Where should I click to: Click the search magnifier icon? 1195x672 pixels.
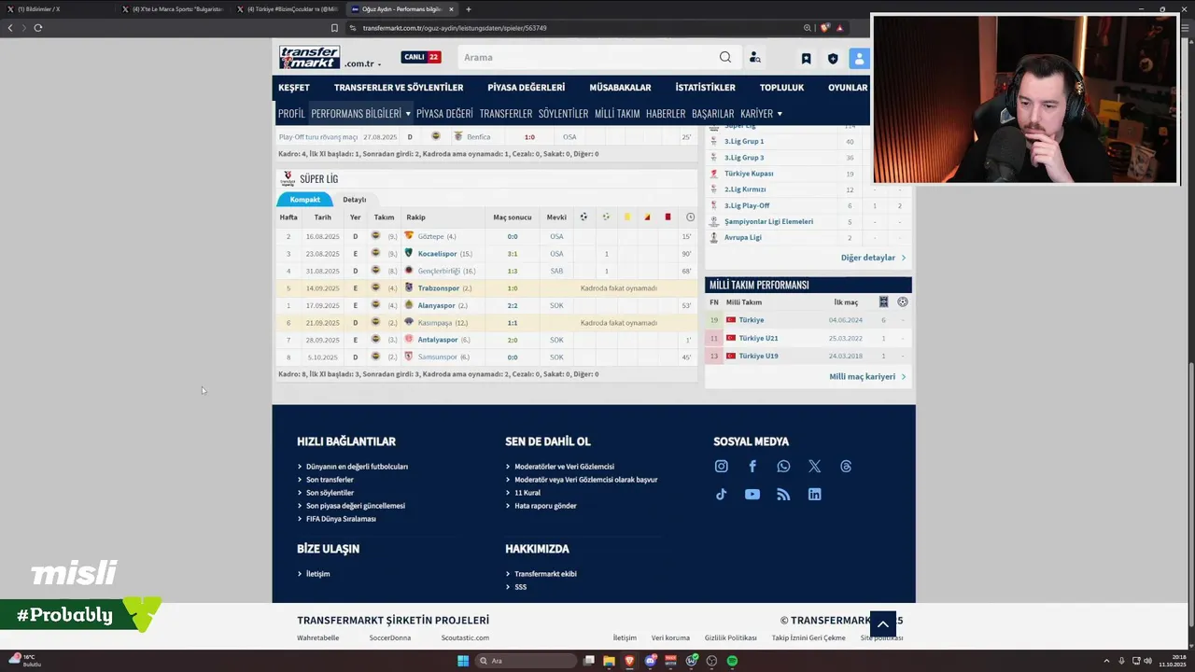point(725,57)
